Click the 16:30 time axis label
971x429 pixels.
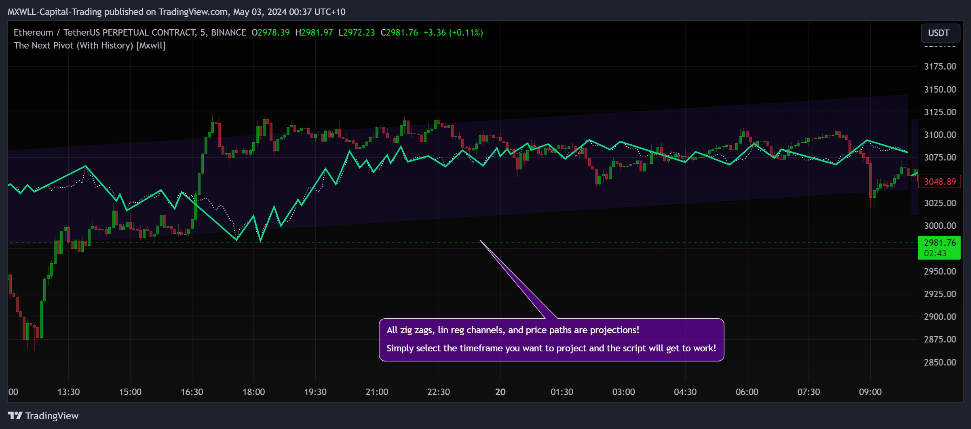pyautogui.click(x=192, y=392)
